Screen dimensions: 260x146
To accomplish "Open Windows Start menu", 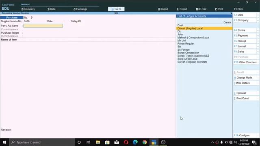I will (x=4, y=142).
